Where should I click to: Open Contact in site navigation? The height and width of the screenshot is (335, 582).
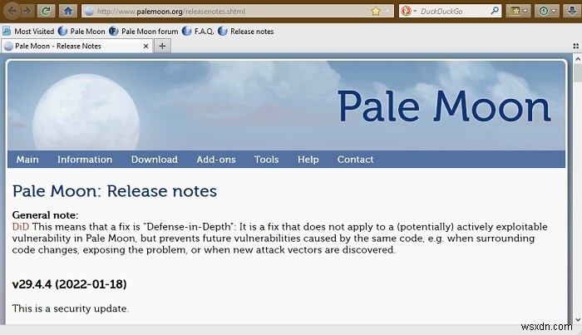[355, 160]
